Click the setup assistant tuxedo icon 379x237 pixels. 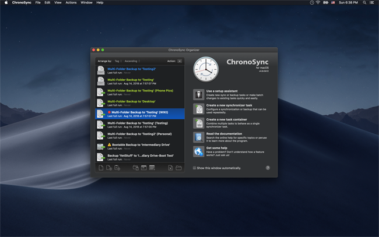pos(199,94)
